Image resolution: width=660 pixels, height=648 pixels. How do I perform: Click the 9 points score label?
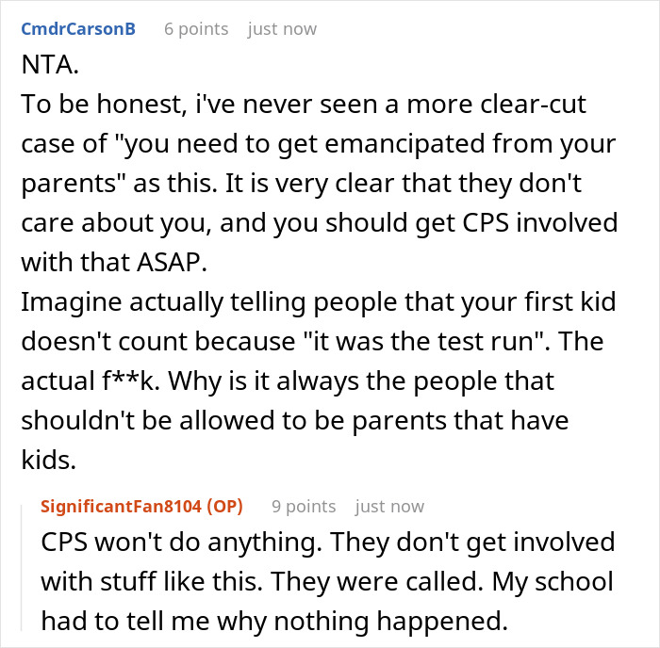304,507
